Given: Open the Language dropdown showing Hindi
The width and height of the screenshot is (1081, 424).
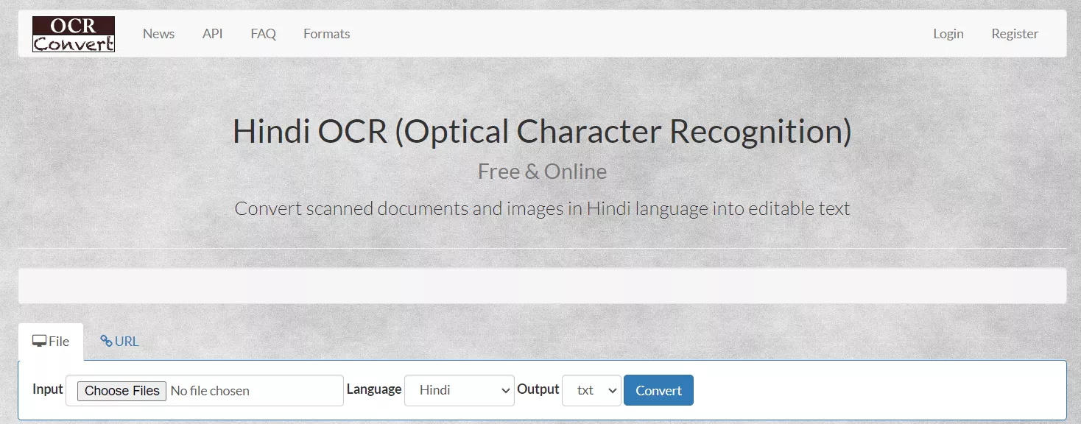Looking at the screenshot, I should coord(459,390).
